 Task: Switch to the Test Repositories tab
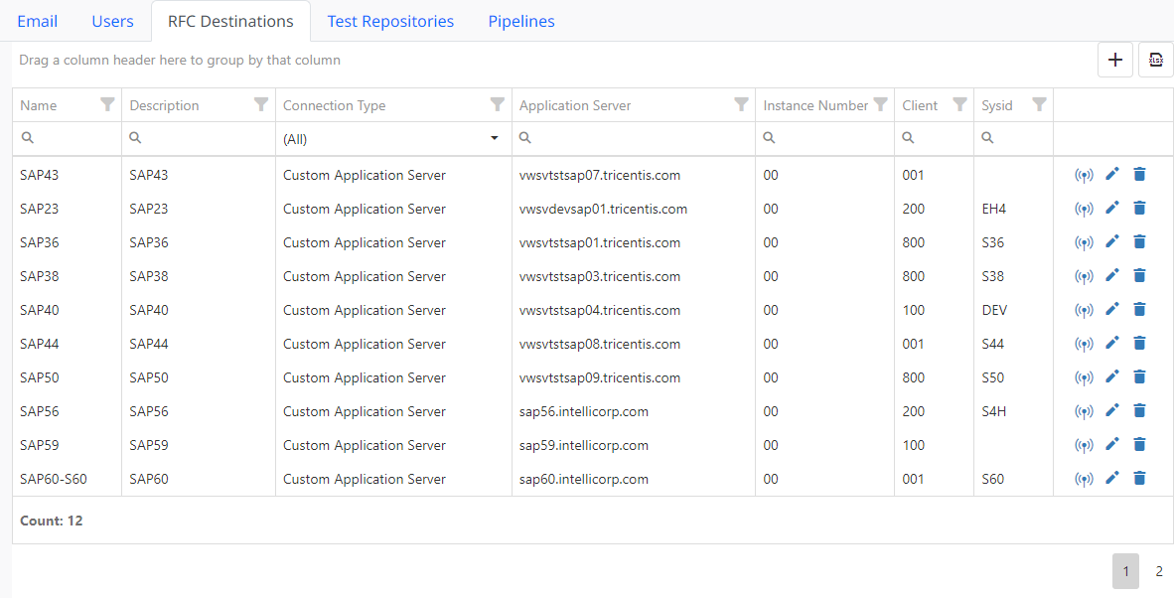(x=390, y=21)
